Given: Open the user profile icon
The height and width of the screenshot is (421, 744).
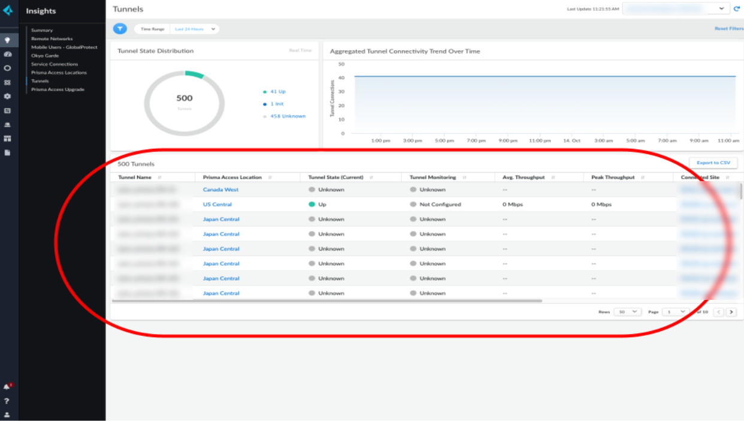Looking at the screenshot, I should [7, 414].
